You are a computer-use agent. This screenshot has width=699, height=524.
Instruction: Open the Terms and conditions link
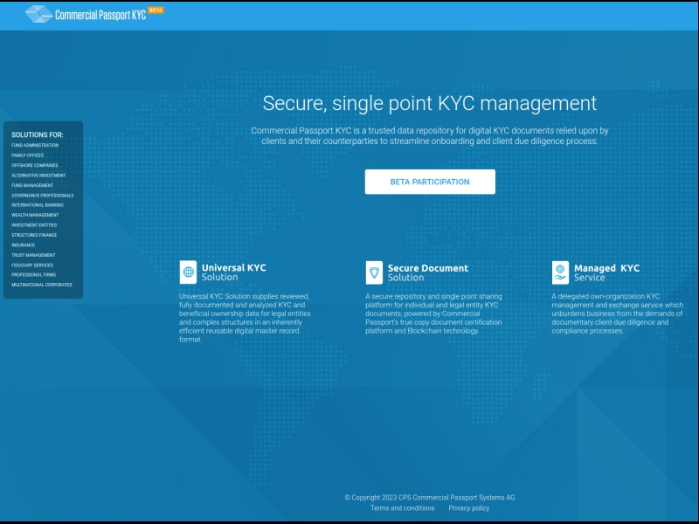pyautogui.click(x=402, y=508)
